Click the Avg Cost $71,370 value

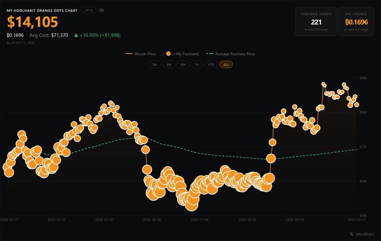point(49,35)
